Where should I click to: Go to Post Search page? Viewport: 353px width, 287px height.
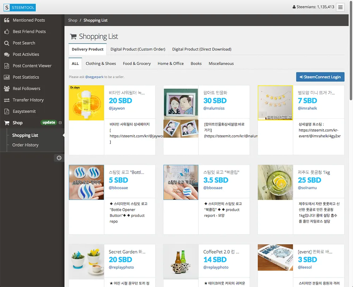pos(24,43)
